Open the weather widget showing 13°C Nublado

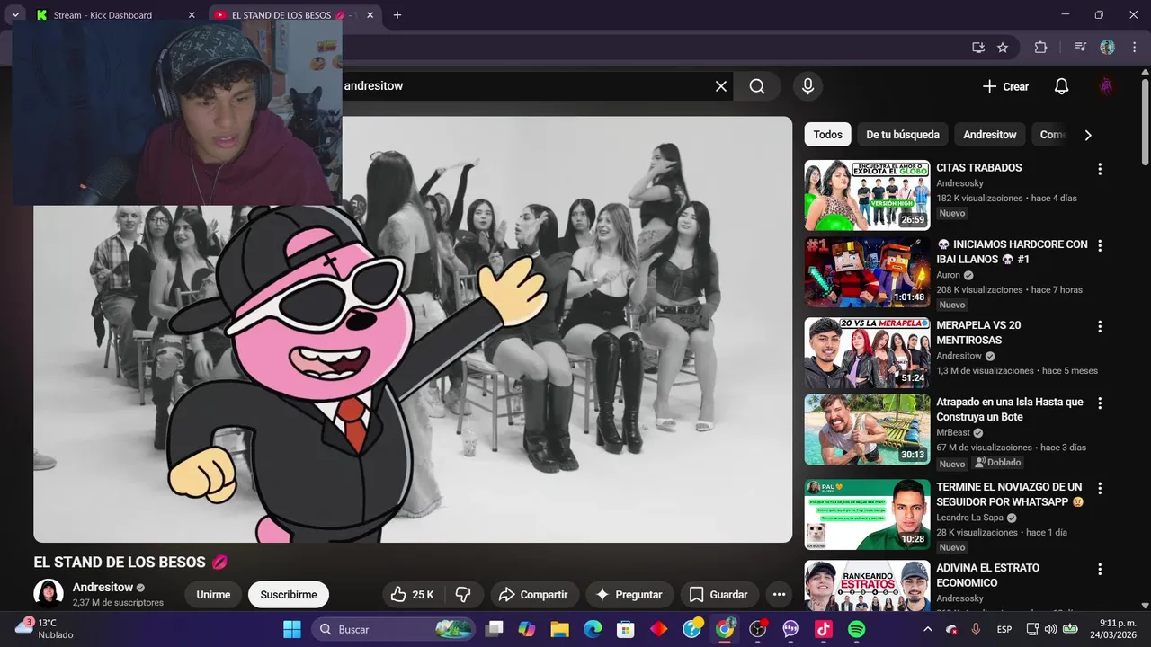pos(45,629)
